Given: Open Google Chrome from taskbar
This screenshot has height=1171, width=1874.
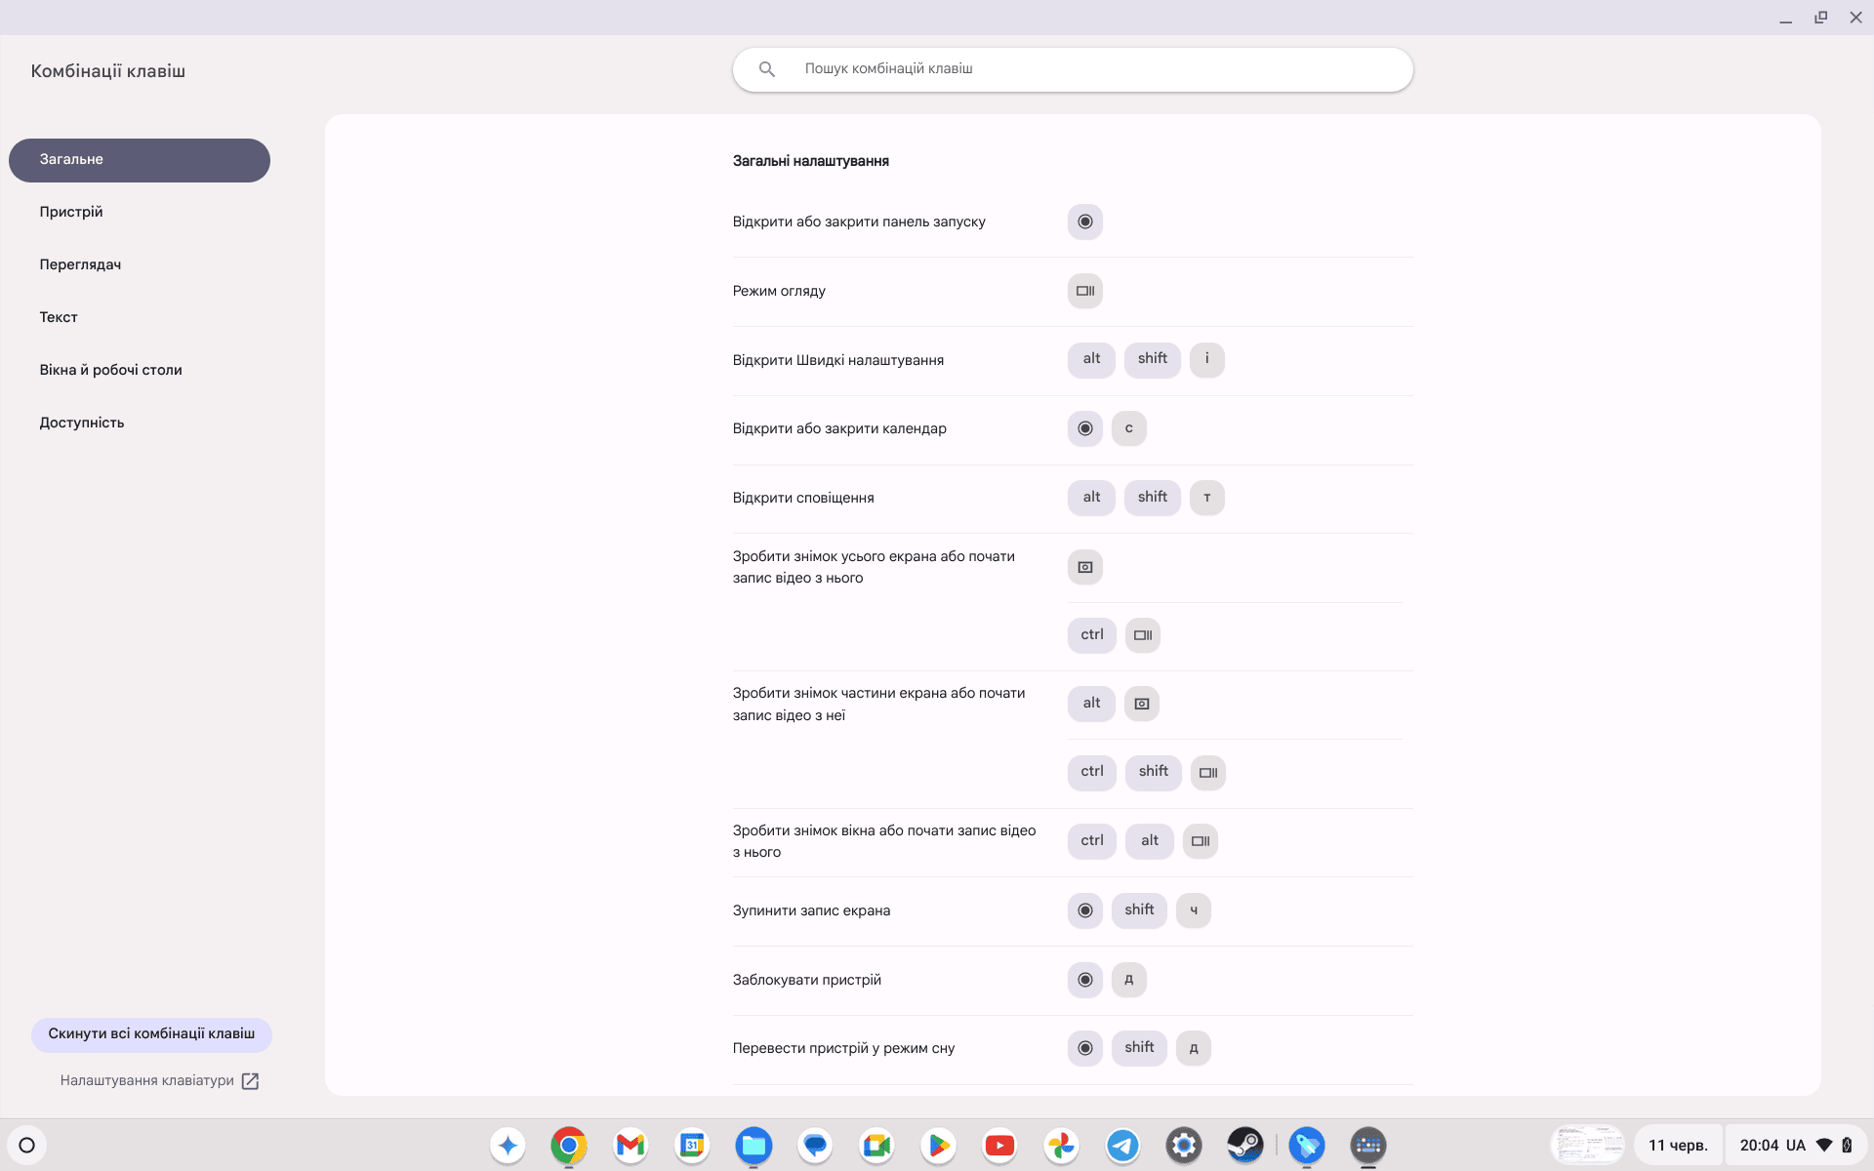Looking at the screenshot, I should tap(568, 1144).
